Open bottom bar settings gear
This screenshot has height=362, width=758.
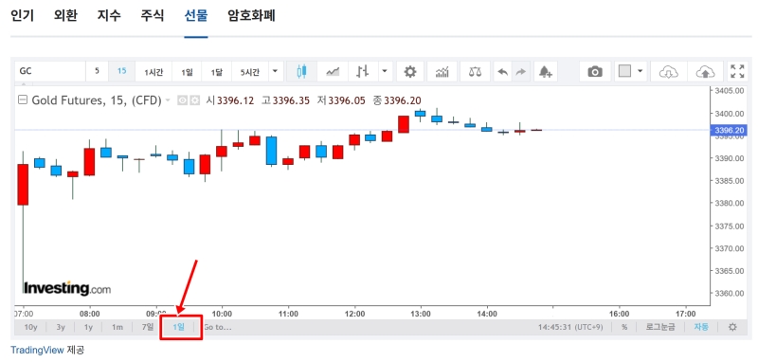click(732, 327)
